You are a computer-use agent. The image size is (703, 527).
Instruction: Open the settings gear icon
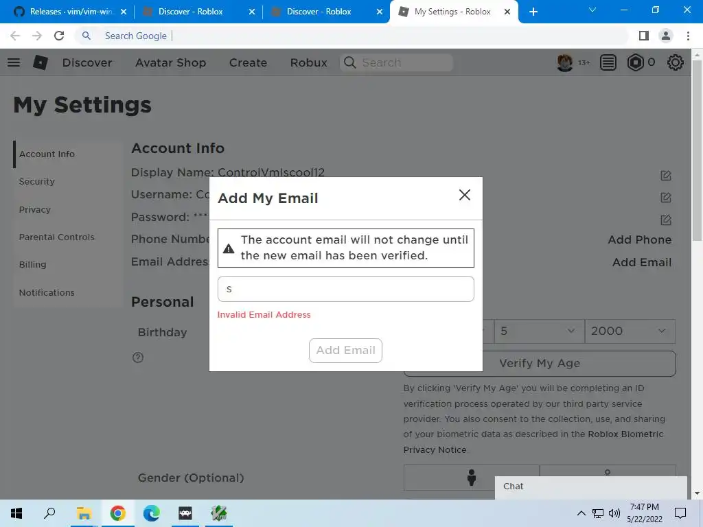point(675,62)
